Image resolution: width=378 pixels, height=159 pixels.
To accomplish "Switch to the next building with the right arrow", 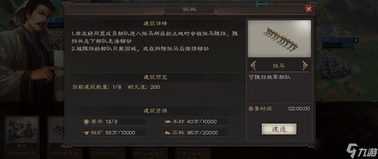I will coord(305,65).
